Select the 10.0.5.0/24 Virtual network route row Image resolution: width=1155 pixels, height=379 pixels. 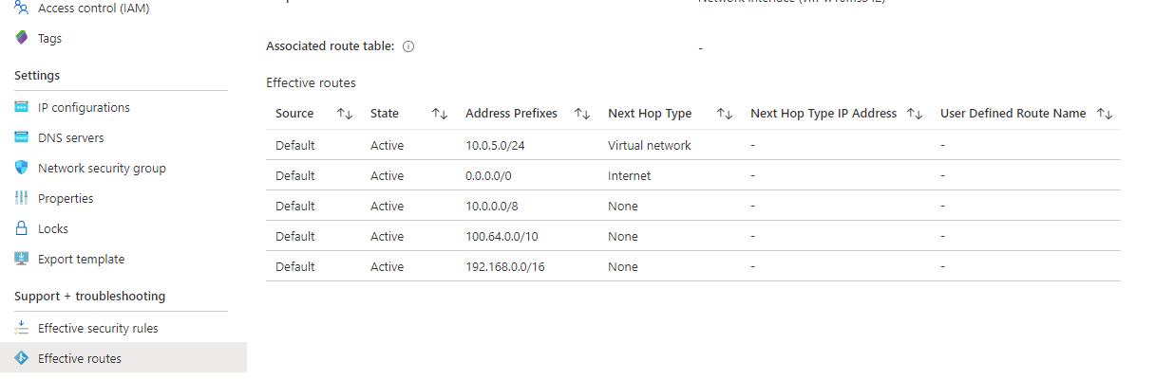[x=693, y=145]
